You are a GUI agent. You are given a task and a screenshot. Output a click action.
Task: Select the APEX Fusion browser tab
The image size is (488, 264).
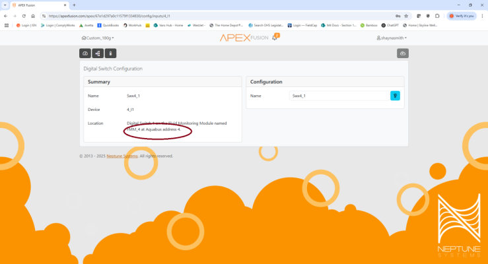point(39,5)
